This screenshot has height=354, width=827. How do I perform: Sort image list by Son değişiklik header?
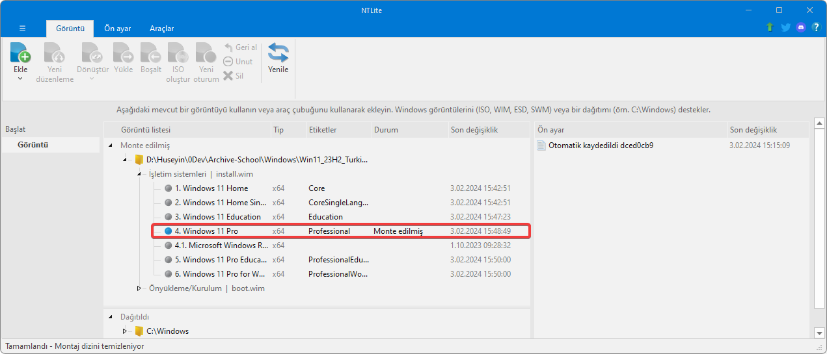pyautogui.click(x=488, y=130)
